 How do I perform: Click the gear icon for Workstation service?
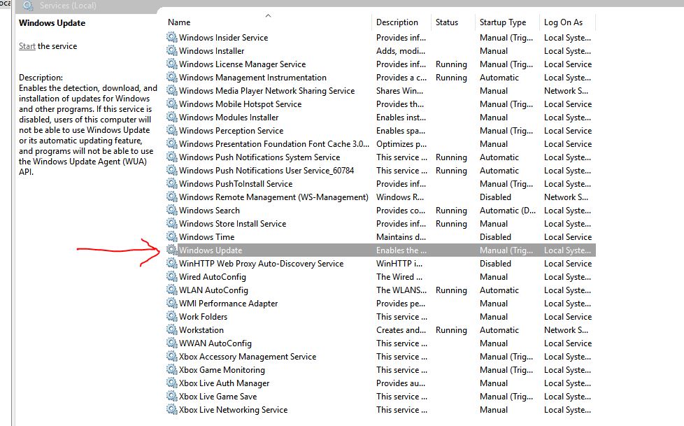[x=172, y=329]
